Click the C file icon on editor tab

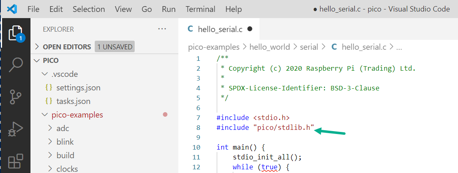[190, 29]
